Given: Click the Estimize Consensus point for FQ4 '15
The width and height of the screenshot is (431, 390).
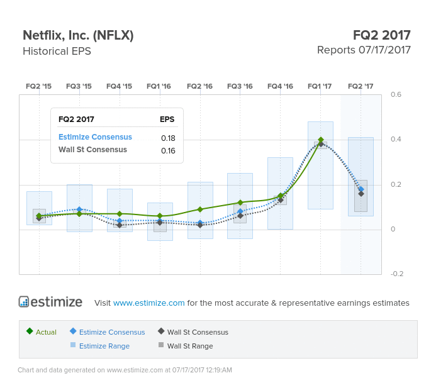Looking at the screenshot, I should [120, 221].
